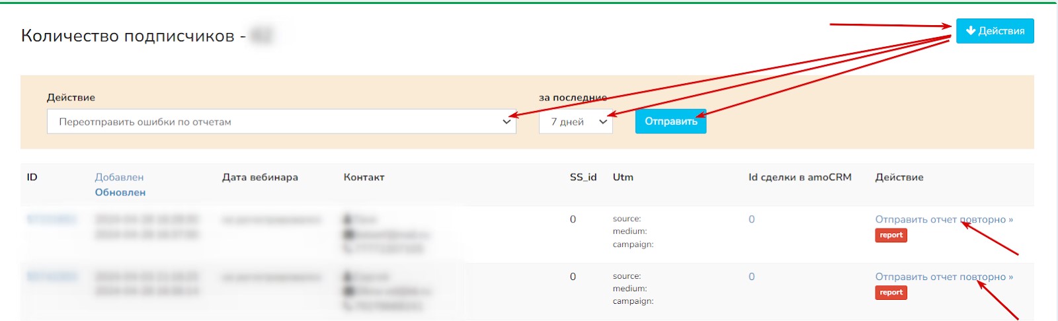The height and width of the screenshot is (321, 1058).
Task: Click the chevron arrow of the Действие select
Action: coord(507,122)
